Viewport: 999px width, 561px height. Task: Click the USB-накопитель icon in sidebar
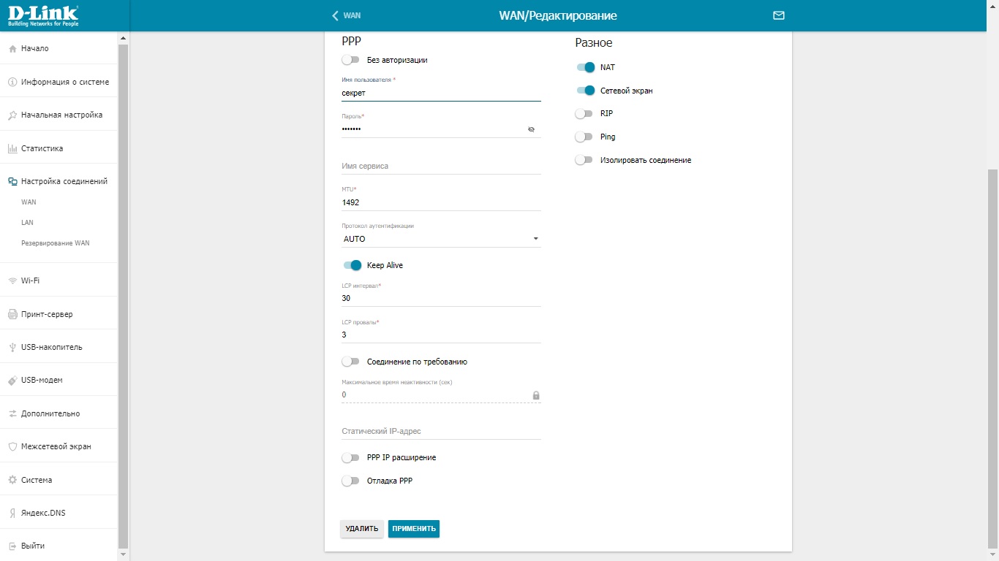(12, 348)
